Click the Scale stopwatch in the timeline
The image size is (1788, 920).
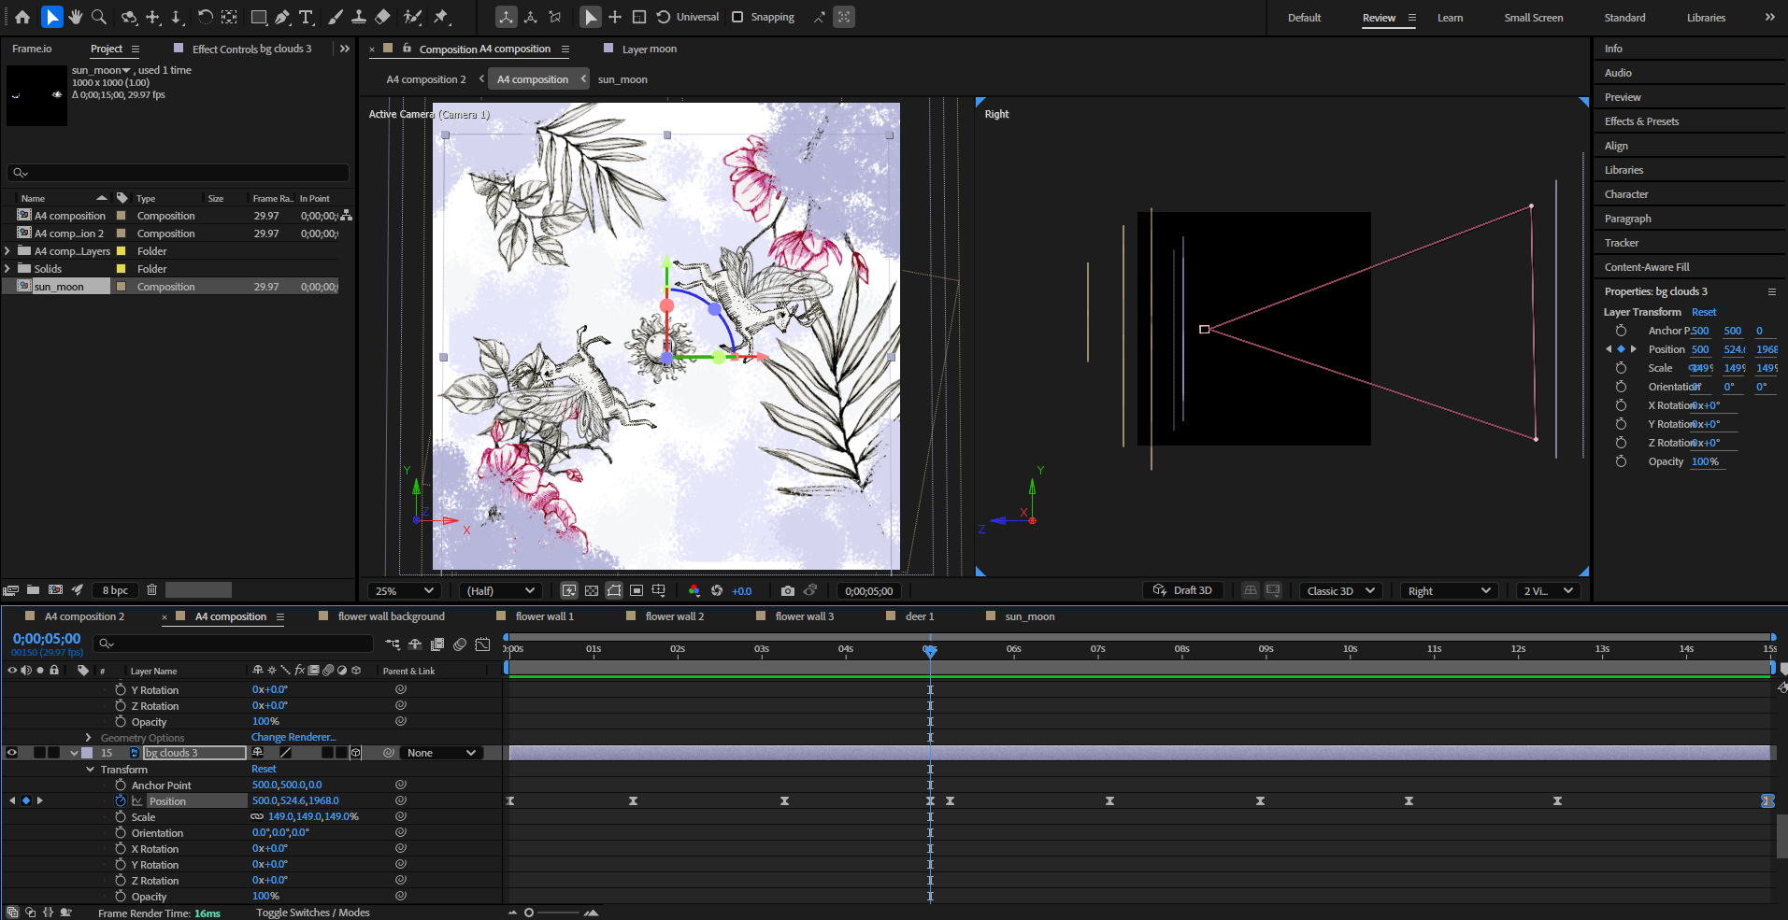point(121,816)
